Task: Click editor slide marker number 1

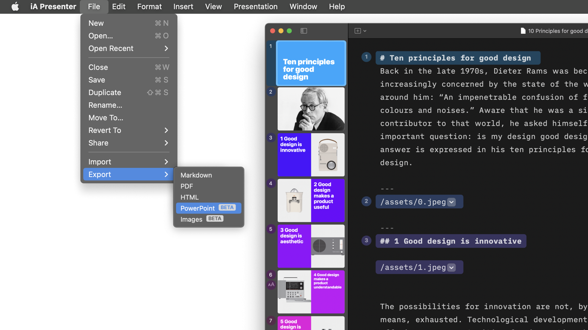Action: 366,57
